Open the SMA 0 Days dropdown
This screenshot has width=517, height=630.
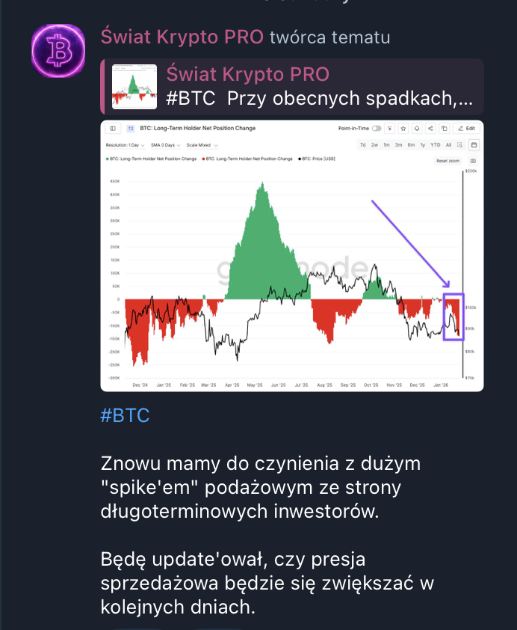tap(165, 145)
